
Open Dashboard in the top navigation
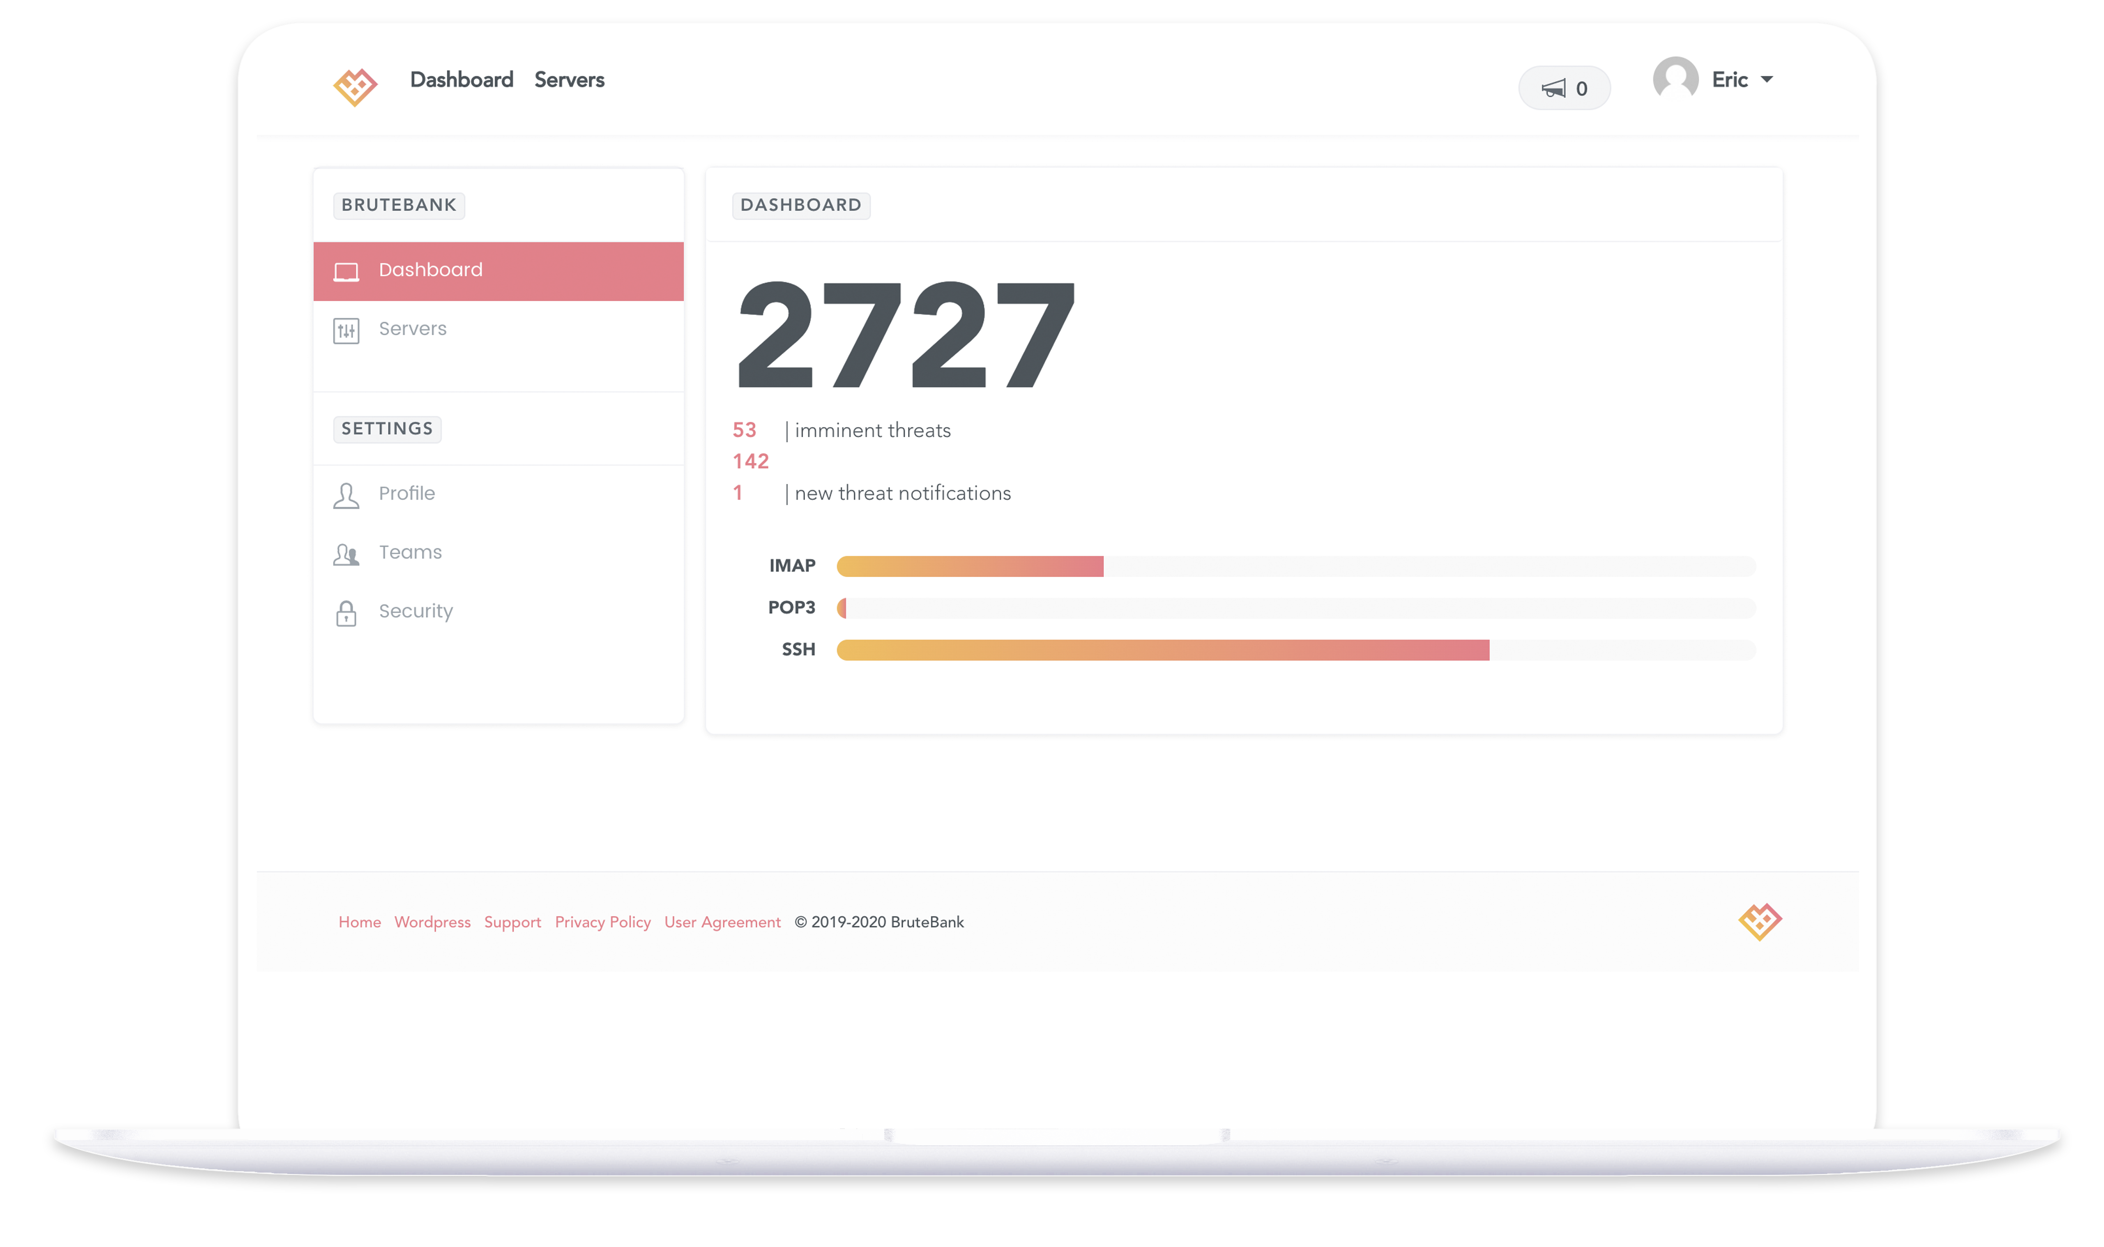[x=462, y=80]
